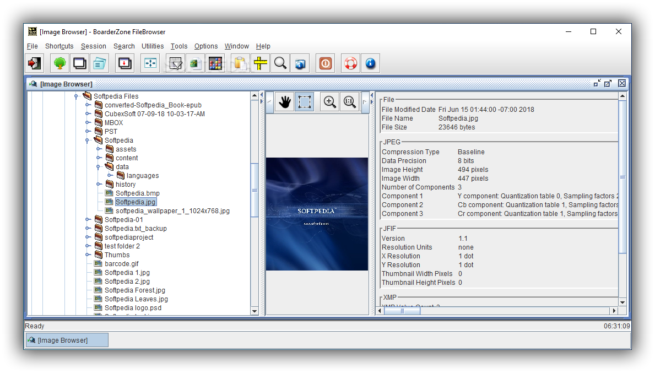655x373 pixels.
Task: Click the four-arrows expand toolbar icon
Action: (150, 63)
